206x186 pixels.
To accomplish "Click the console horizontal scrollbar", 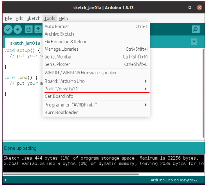I will [71, 175].
